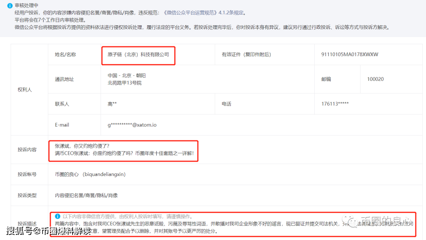Click the 有效证件（复印件附后）header cell
This screenshot has height=240, width=426.
click(247, 54)
